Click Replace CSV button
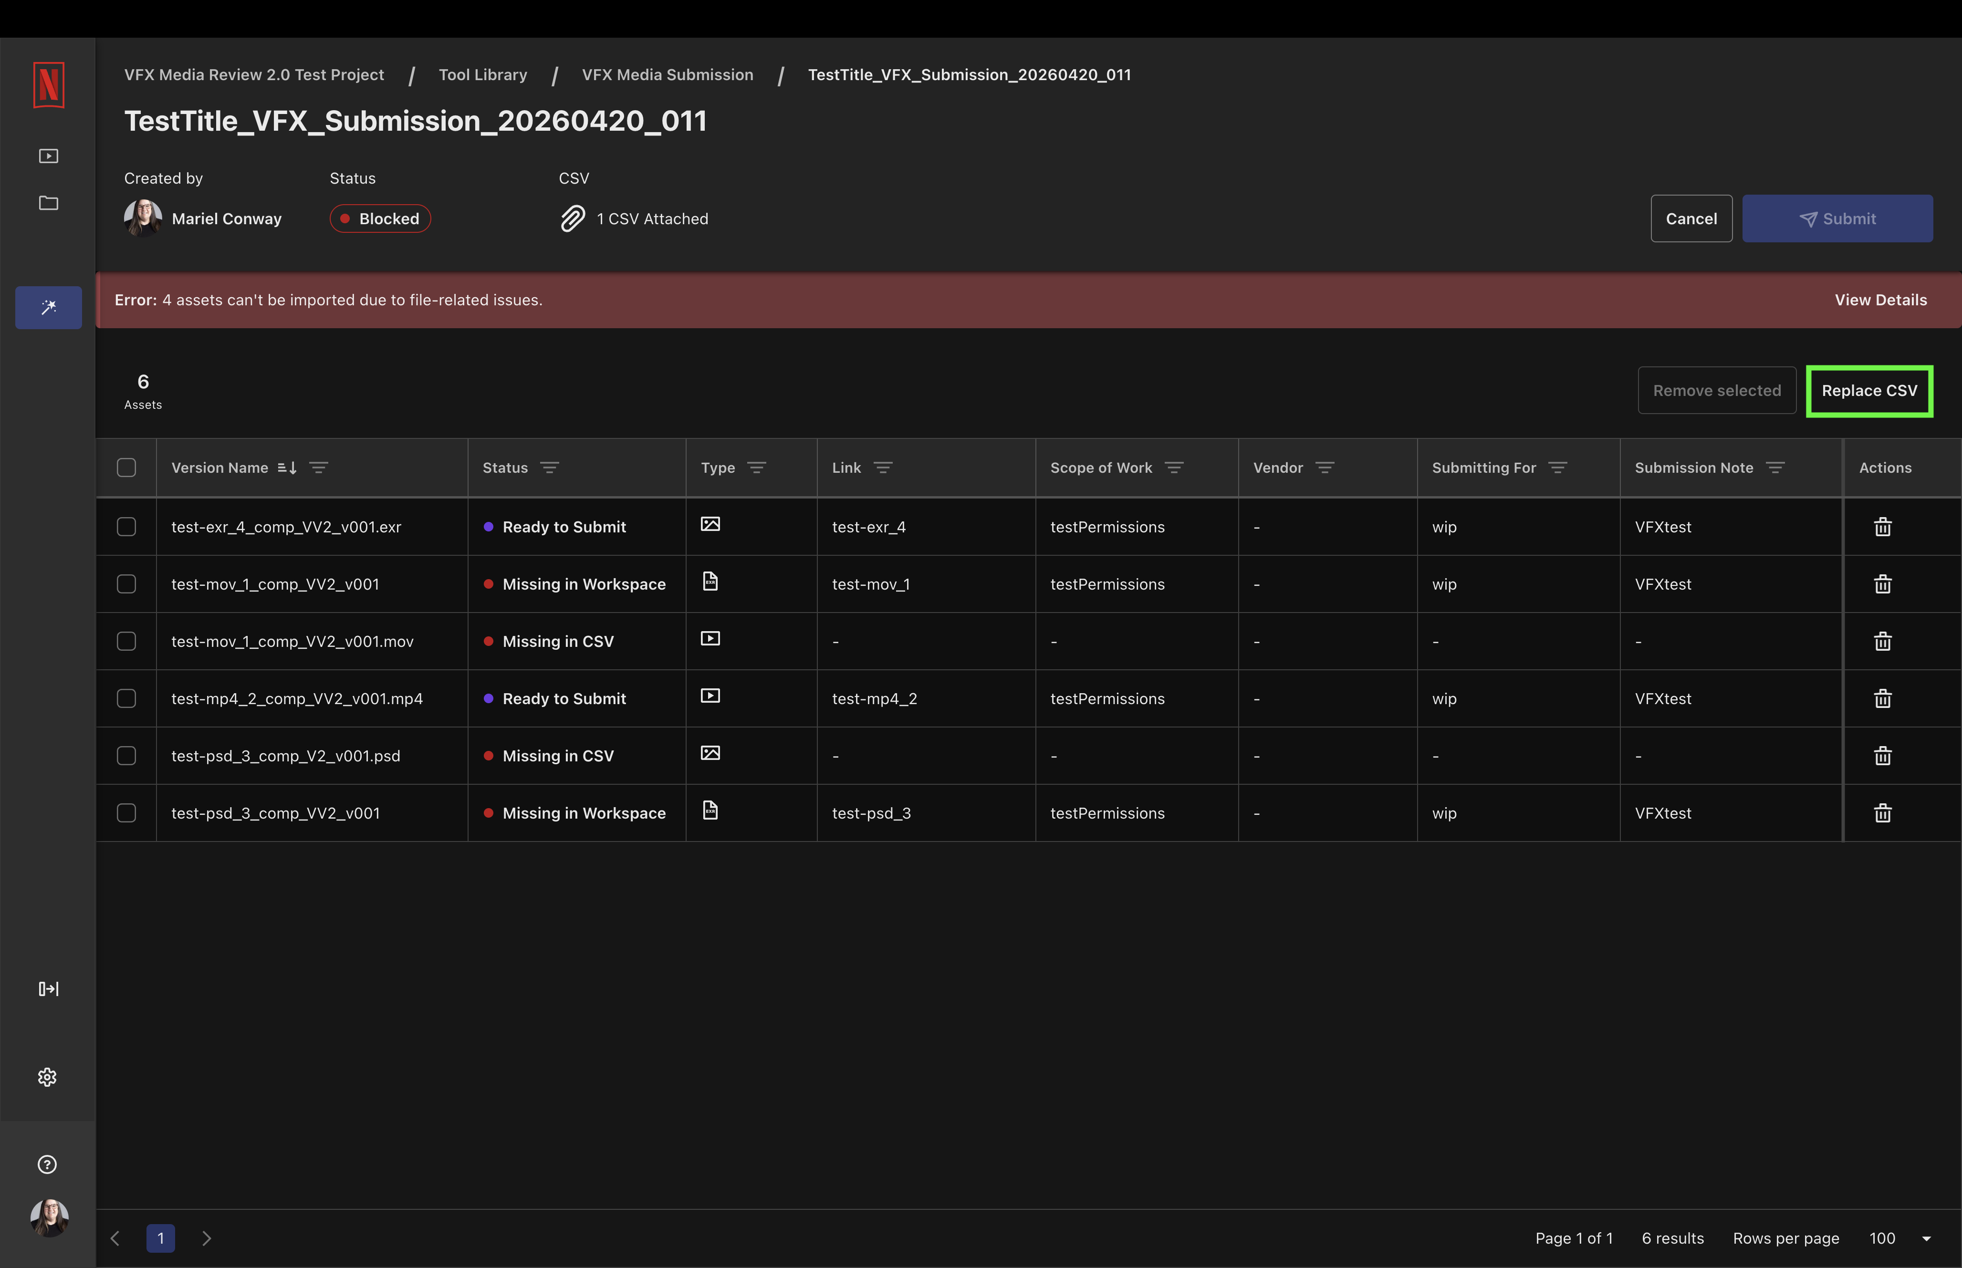The height and width of the screenshot is (1268, 1962). pos(1869,391)
